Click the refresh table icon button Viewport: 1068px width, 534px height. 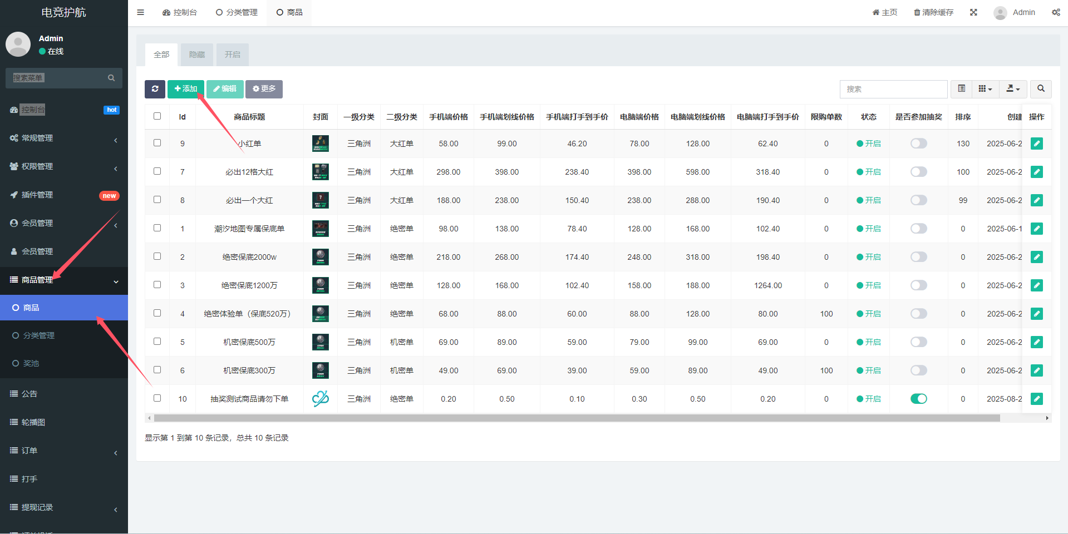click(x=155, y=89)
